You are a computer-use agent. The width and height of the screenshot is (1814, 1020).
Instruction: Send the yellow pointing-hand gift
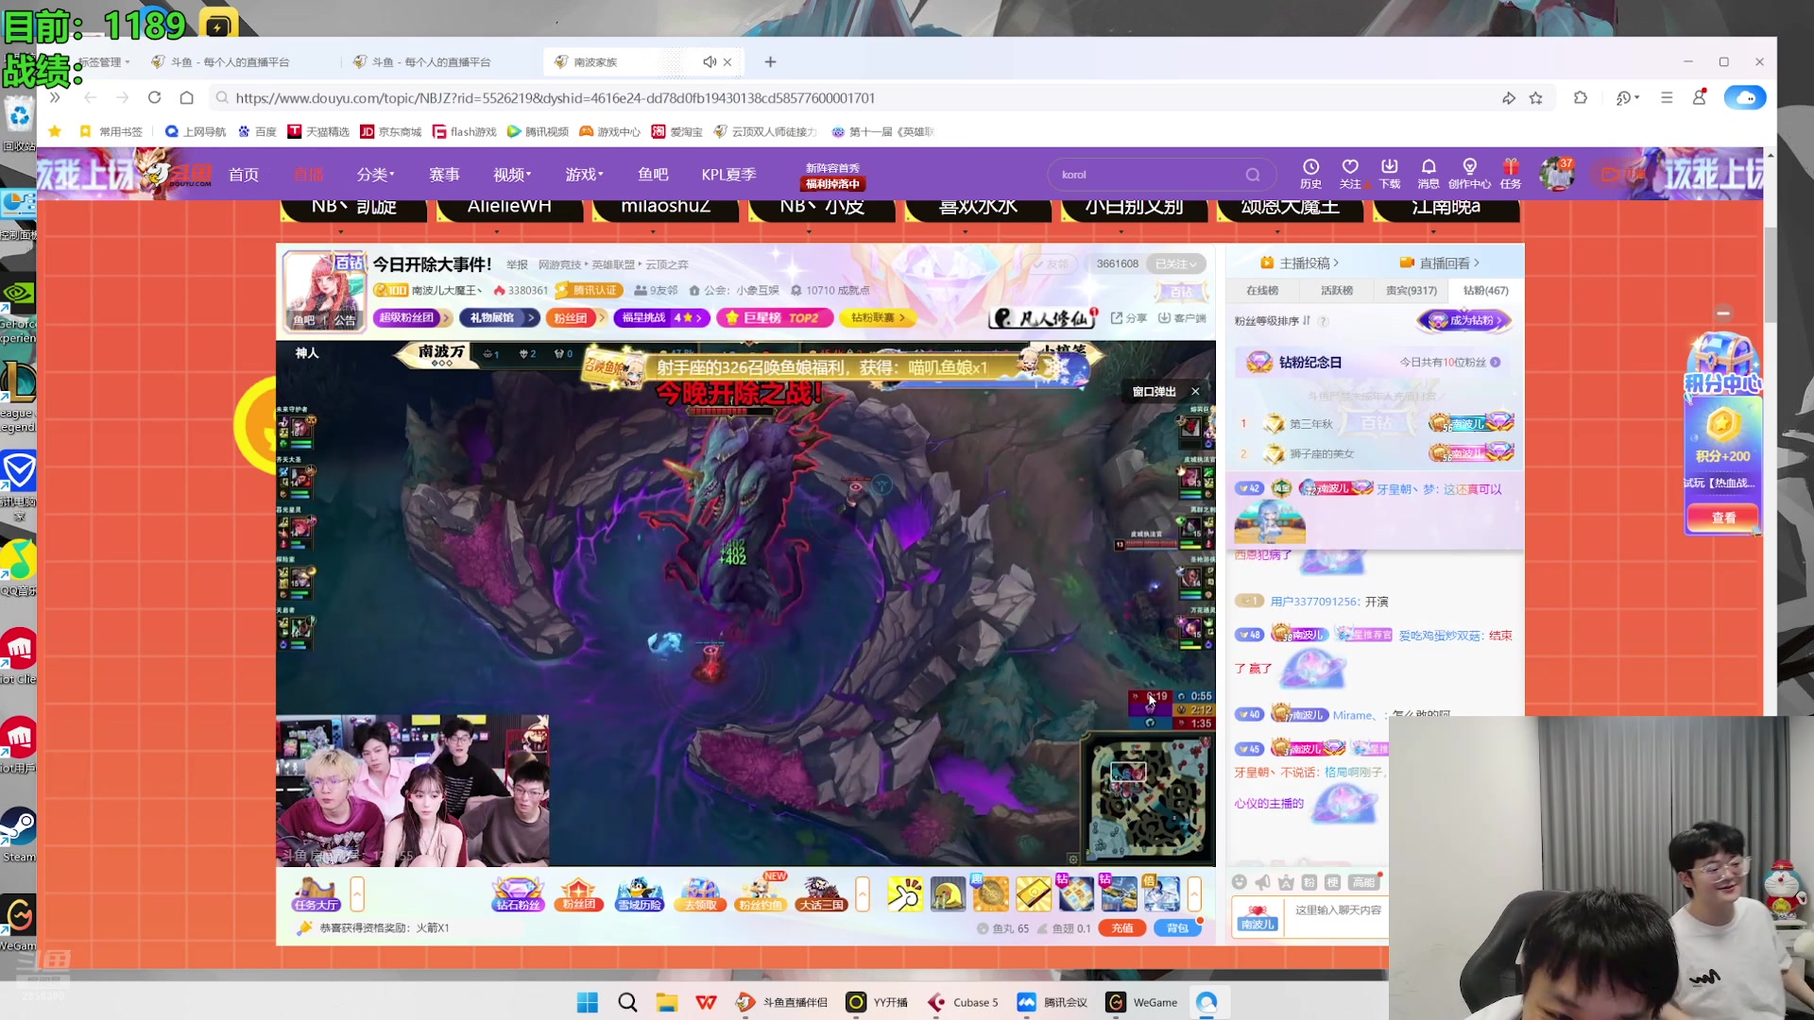pyautogui.click(x=905, y=893)
